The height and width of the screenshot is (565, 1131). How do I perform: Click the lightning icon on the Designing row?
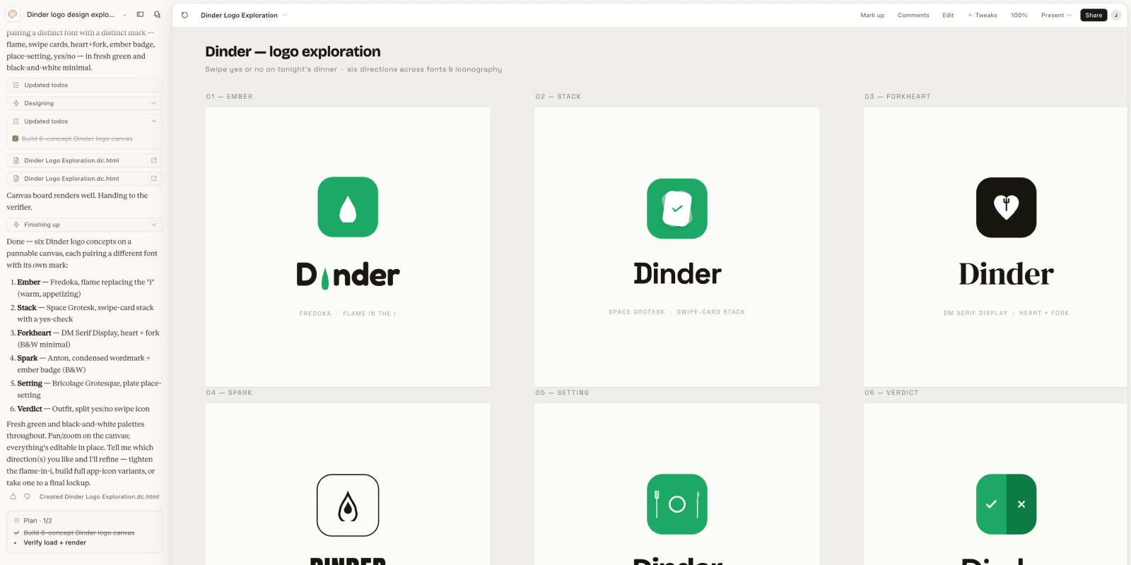pyautogui.click(x=16, y=103)
